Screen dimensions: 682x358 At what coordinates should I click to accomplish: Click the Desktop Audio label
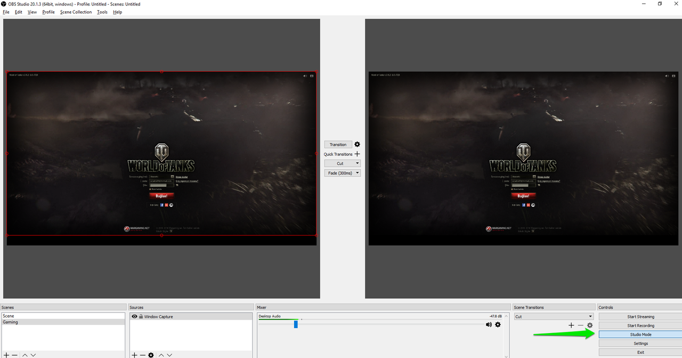coord(270,316)
